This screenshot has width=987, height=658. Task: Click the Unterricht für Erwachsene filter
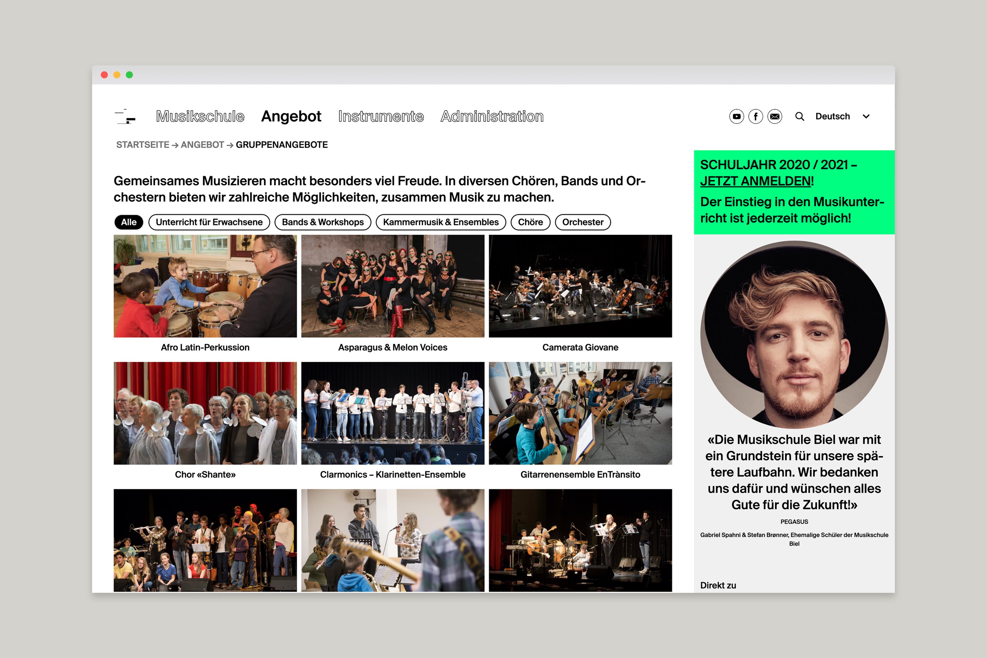(x=208, y=222)
